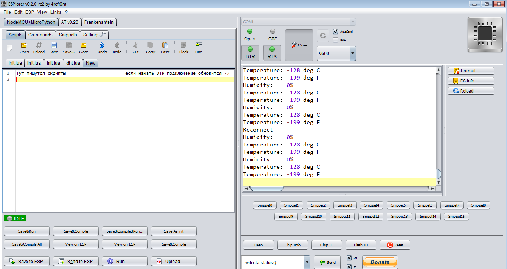Click the Open file toolbar icon

coord(24,45)
